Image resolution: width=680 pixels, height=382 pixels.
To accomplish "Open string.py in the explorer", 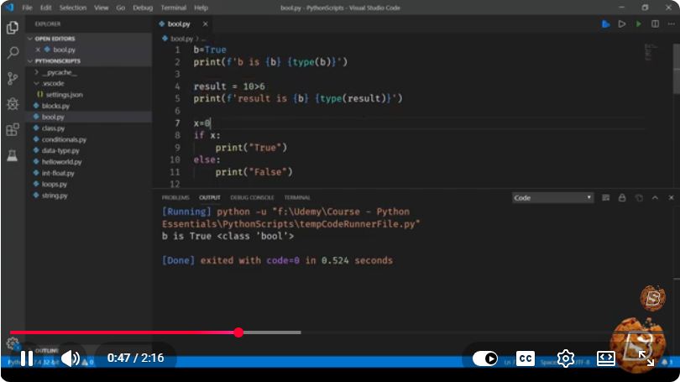I will [55, 196].
